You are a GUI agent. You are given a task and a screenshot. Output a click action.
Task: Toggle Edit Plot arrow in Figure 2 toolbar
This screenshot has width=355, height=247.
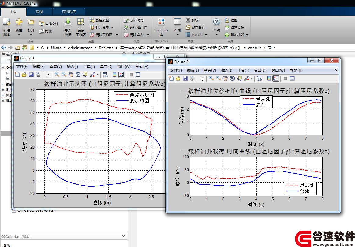point(202,78)
